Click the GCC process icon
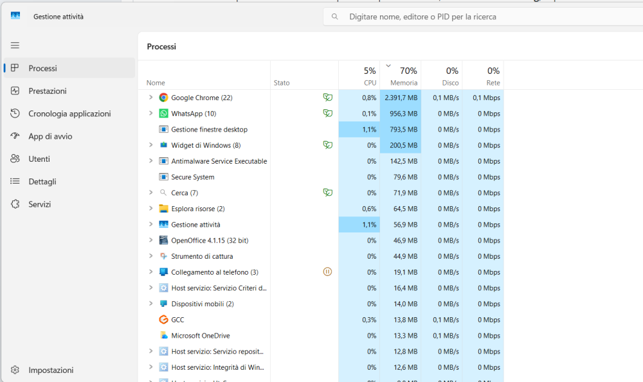This screenshot has width=643, height=382. click(x=163, y=319)
